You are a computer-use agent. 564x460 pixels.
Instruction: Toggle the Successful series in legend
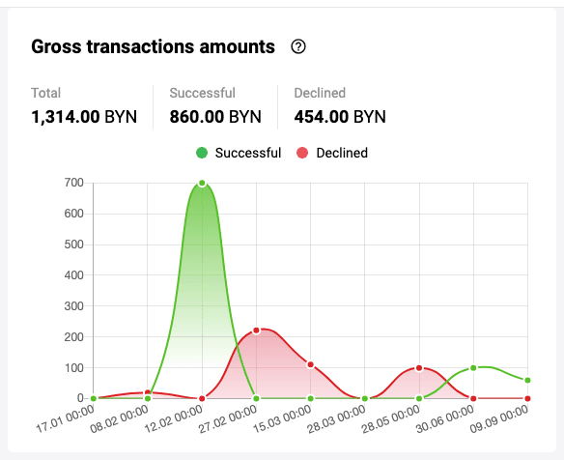coord(239,153)
